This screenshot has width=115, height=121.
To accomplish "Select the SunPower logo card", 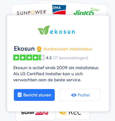I will 32,9.
